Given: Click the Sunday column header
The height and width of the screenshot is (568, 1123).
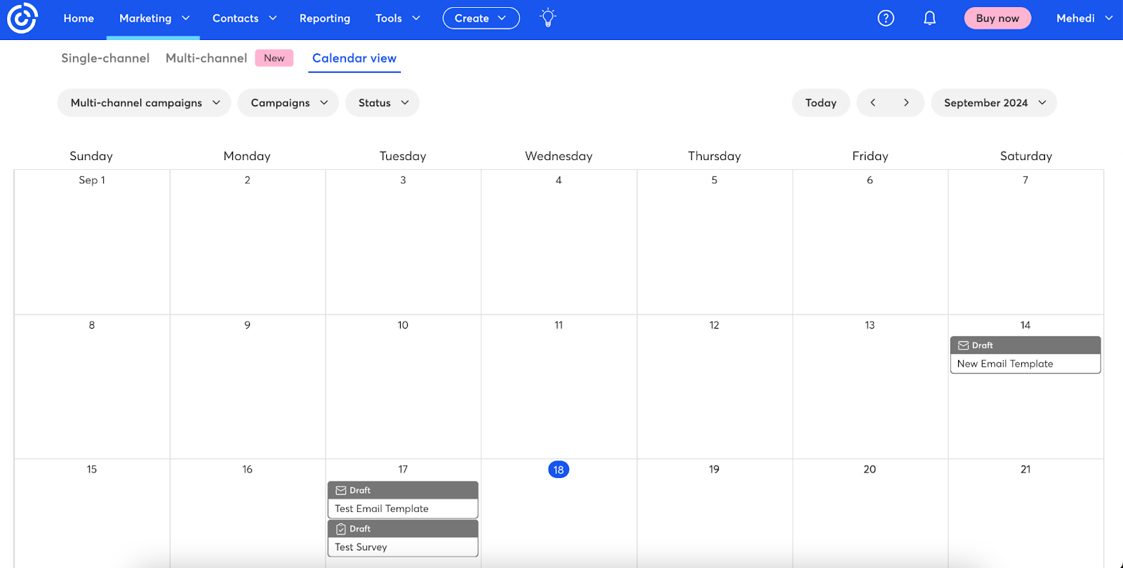Looking at the screenshot, I should pyautogui.click(x=91, y=156).
